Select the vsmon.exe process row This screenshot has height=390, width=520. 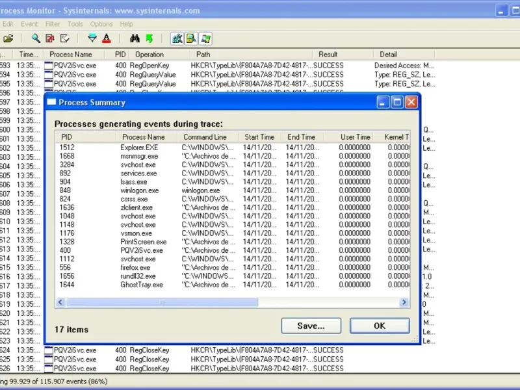(x=233, y=233)
